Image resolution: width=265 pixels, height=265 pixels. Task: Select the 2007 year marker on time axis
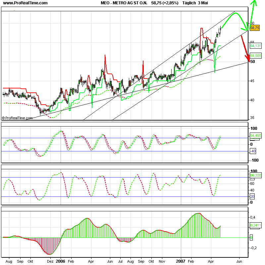click(x=181, y=261)
